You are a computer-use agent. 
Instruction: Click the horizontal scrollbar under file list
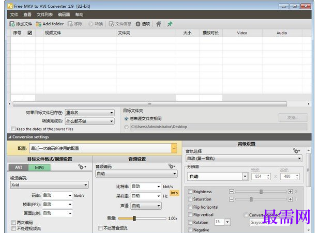click(x=150, y=104)
